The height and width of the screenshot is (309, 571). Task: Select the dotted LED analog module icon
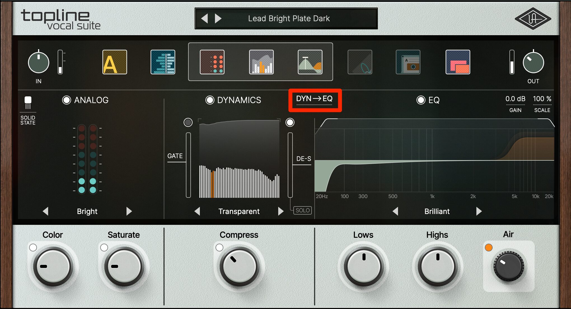212,62
